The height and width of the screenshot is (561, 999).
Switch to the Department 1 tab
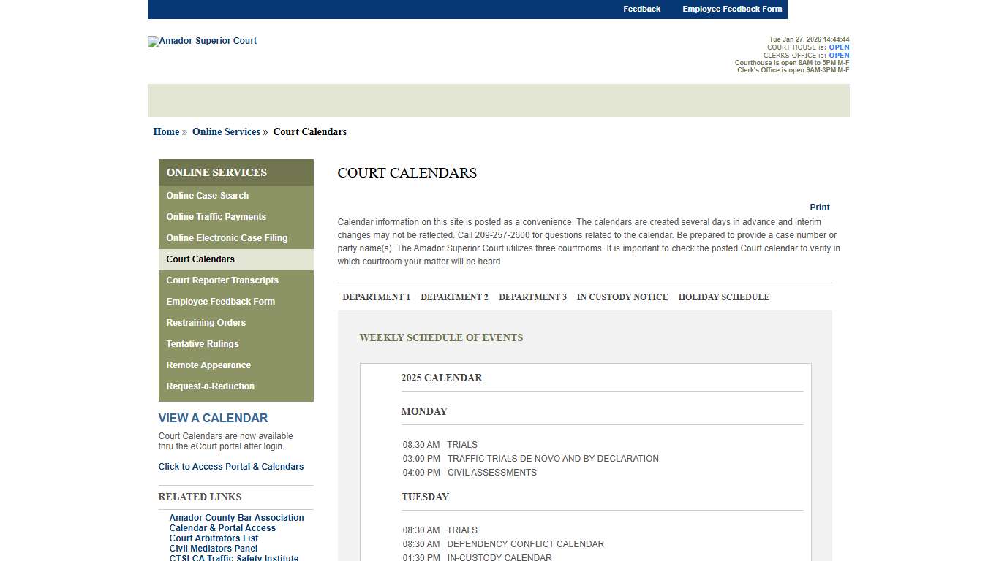[x=377, y=297]
